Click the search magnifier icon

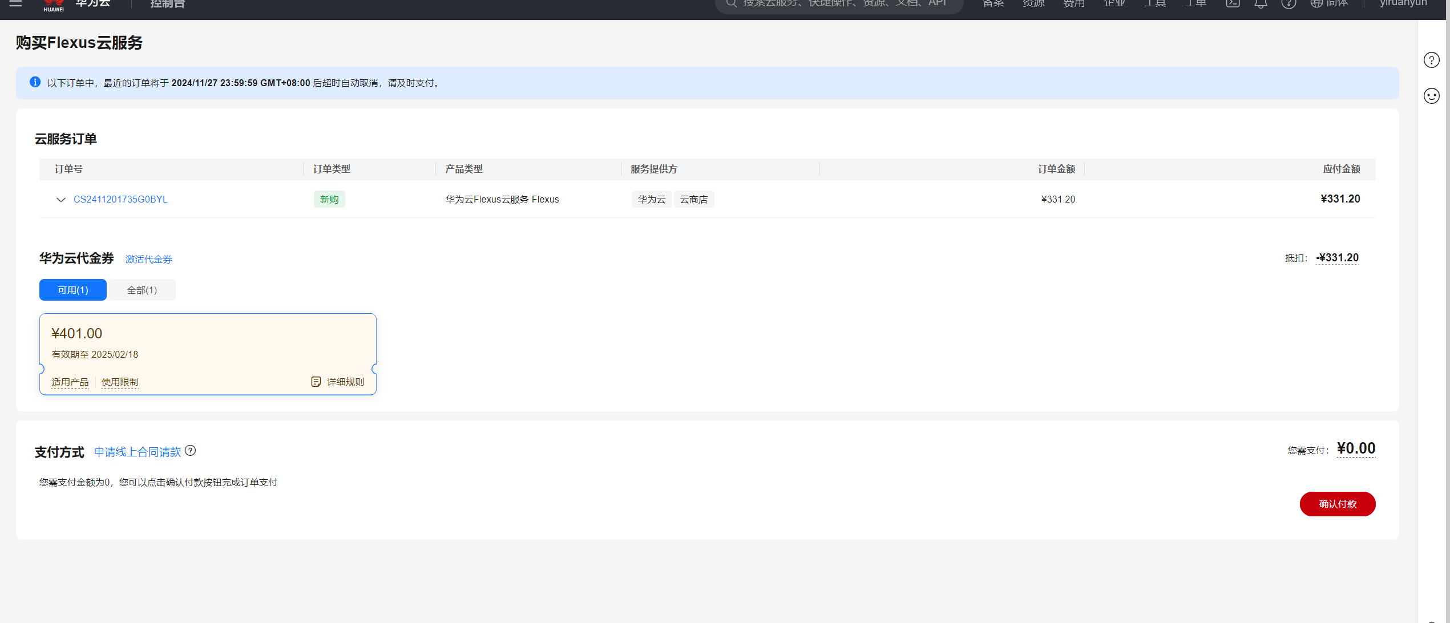tap(731, 3)
